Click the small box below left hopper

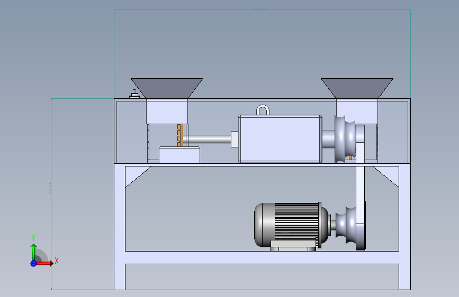(179, 155)
